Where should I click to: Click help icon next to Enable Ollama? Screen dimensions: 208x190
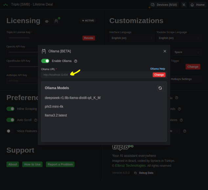click(x=75, y=61)
